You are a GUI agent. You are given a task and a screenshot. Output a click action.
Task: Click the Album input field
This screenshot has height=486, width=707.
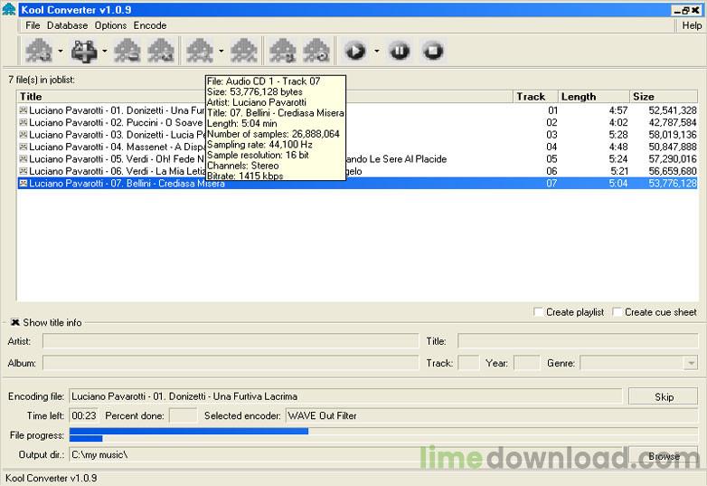[231, 363]
